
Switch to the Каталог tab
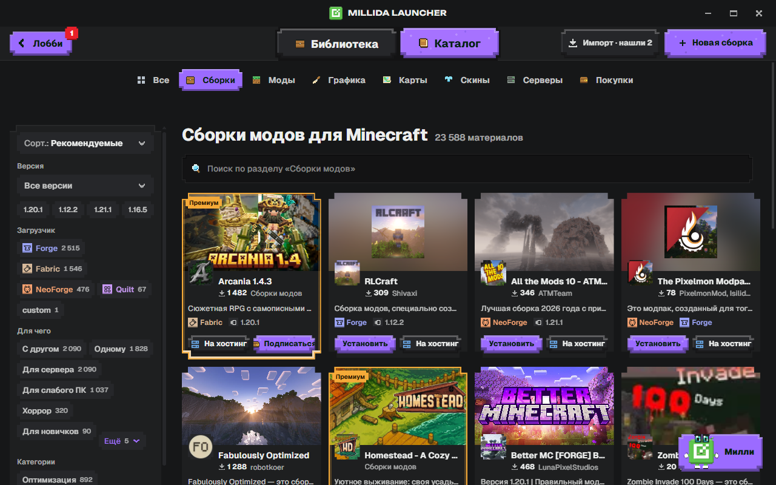449,44
